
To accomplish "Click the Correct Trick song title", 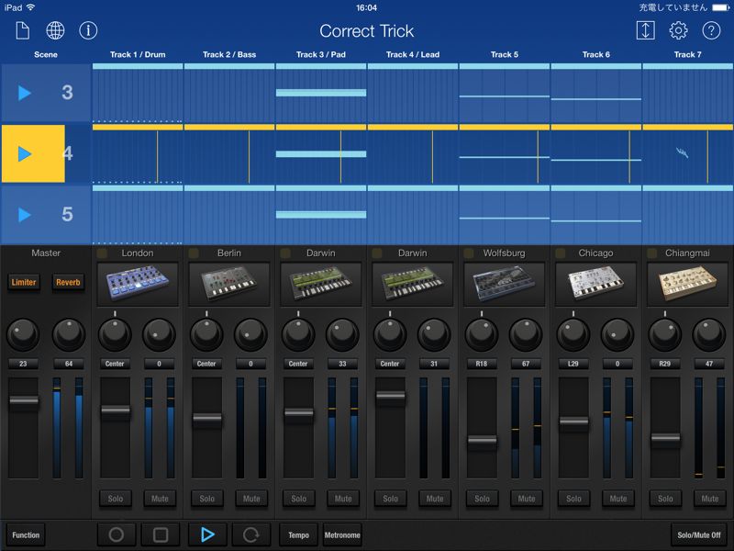I will click(366, 31).
